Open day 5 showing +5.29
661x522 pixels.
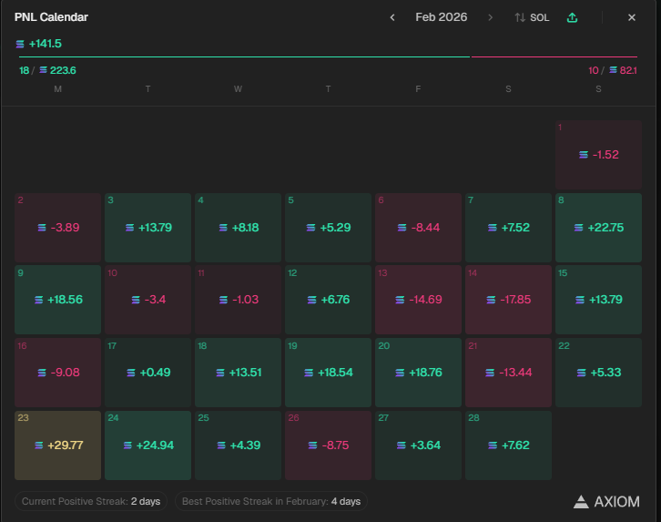click(328, 228)
